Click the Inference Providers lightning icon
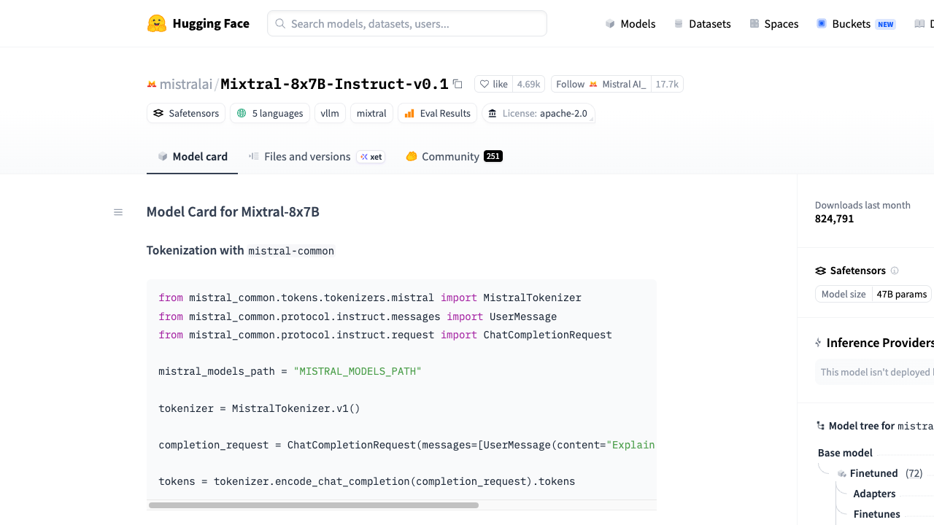This screenshot has height=525, width=934. pyautogui.click(x=818, y=343)
